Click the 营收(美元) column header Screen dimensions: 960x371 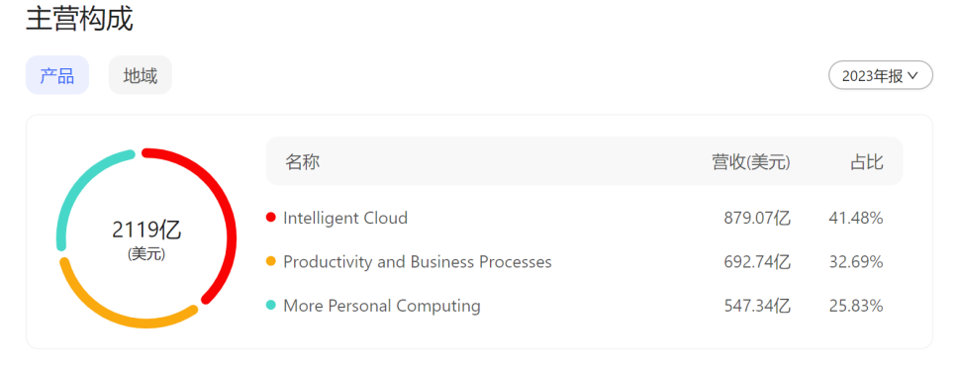tap(750, 162)
